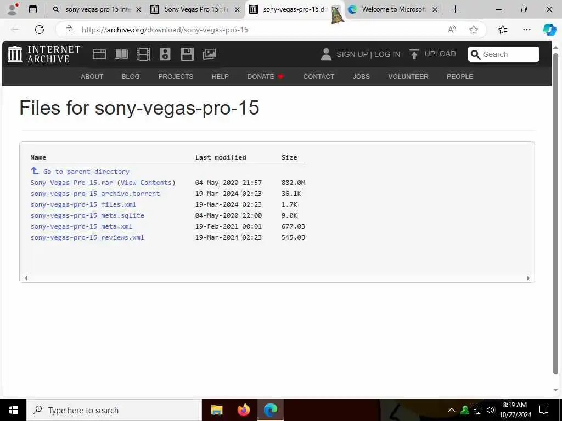The image size is (562, 421).
Task: Open the Edge profile icon
Action: 13,9
